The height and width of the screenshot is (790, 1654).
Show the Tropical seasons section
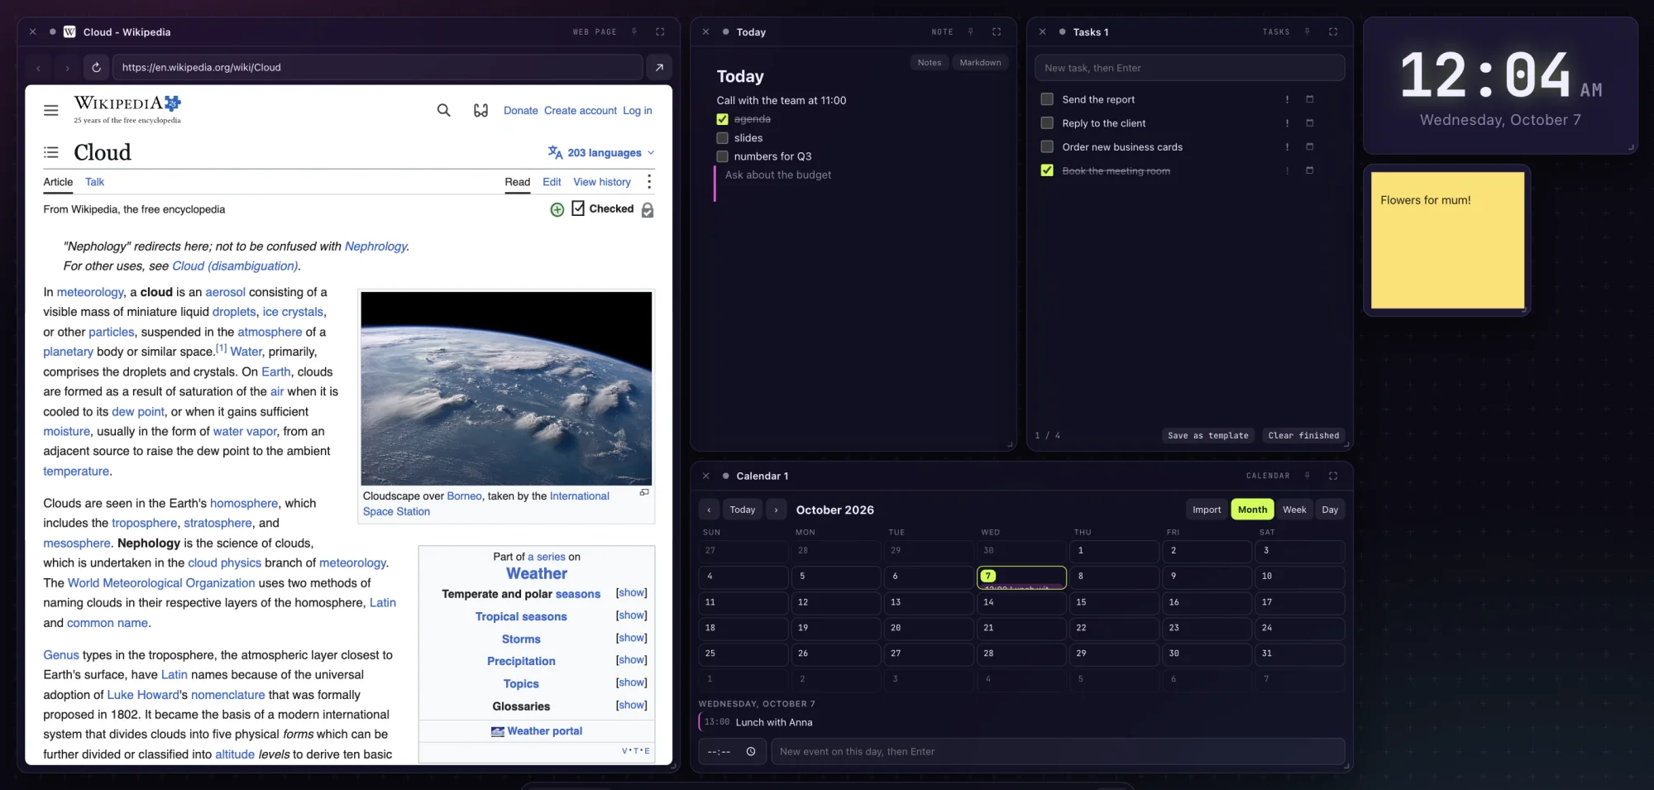tap(632, 615)
